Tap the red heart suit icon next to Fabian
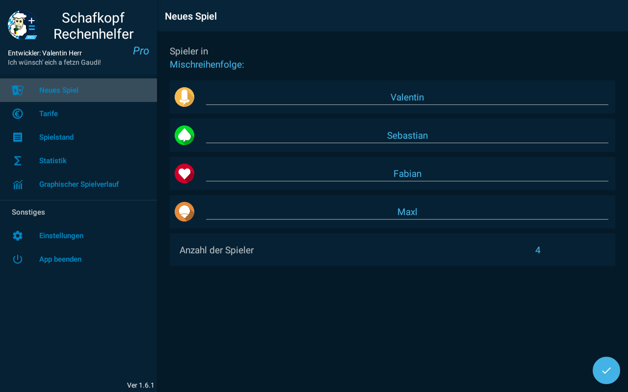The width and height of the screenshot is (628, 392). coord(184,173)
